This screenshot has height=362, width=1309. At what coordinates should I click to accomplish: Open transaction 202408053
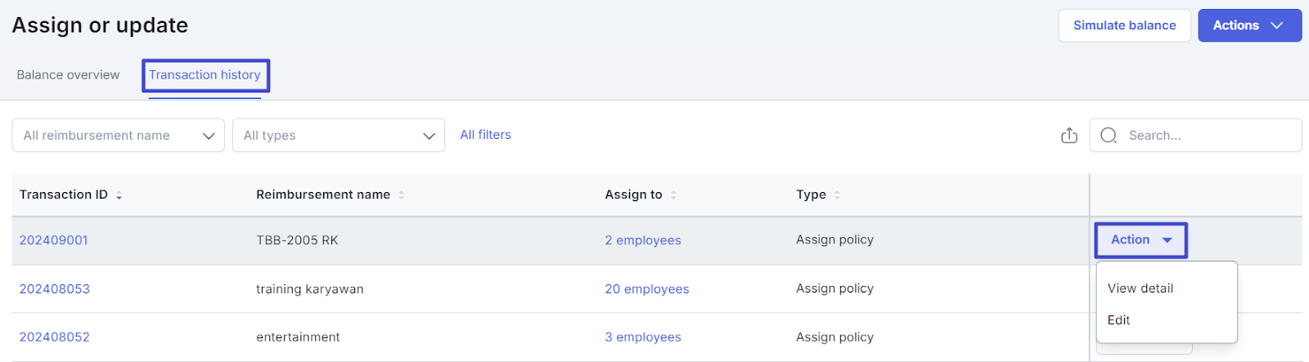point(55,289)
